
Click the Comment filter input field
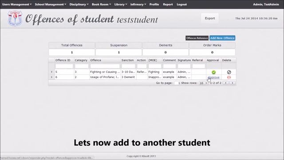(x=170, y=66)
